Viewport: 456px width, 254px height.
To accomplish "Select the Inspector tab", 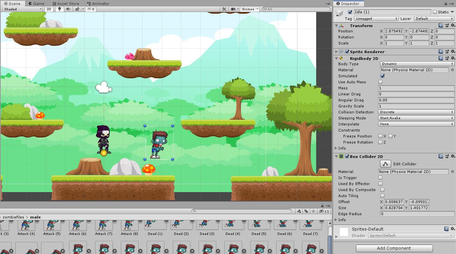I will (348, 4).
